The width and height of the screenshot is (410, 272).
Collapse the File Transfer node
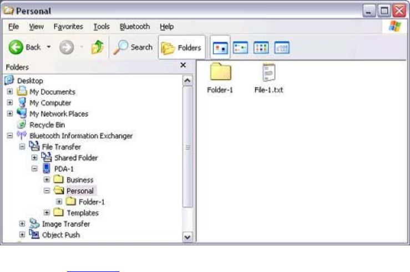(x=22, y=146)
